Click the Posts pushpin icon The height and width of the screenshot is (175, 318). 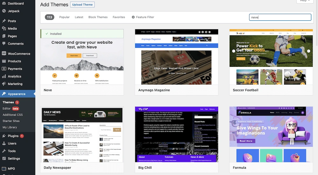point(4,21)
